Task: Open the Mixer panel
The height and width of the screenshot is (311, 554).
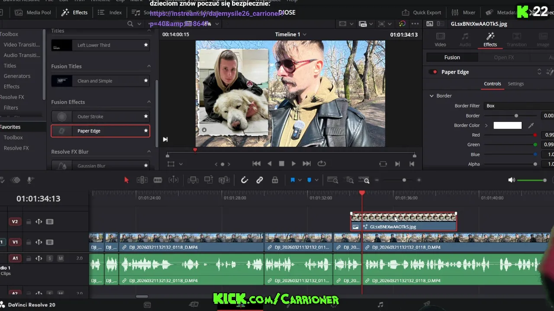Action: (464, 13)
